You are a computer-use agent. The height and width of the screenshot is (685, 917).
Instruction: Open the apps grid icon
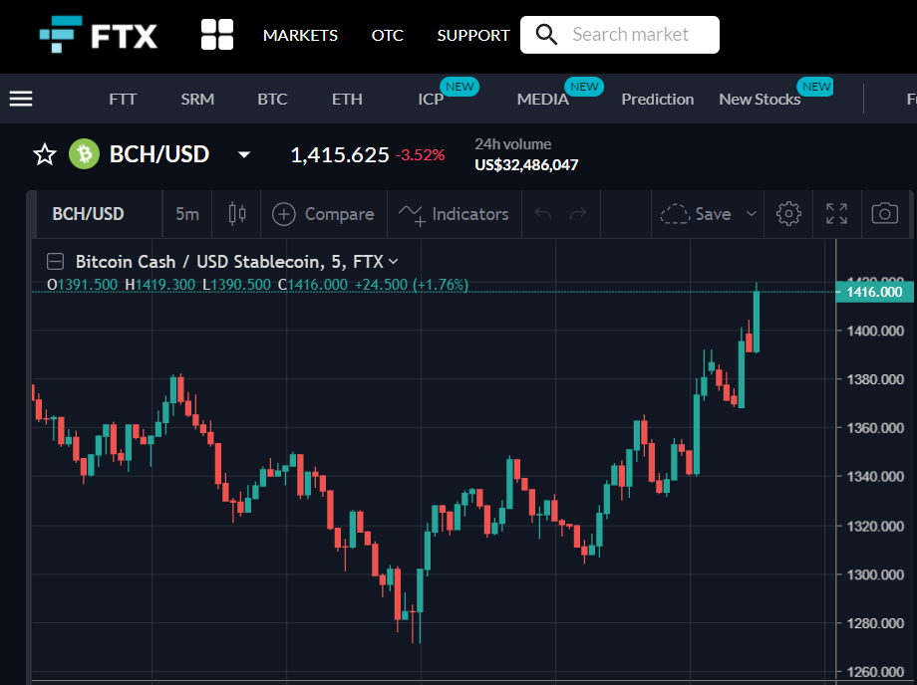click(x=217, y=35)
